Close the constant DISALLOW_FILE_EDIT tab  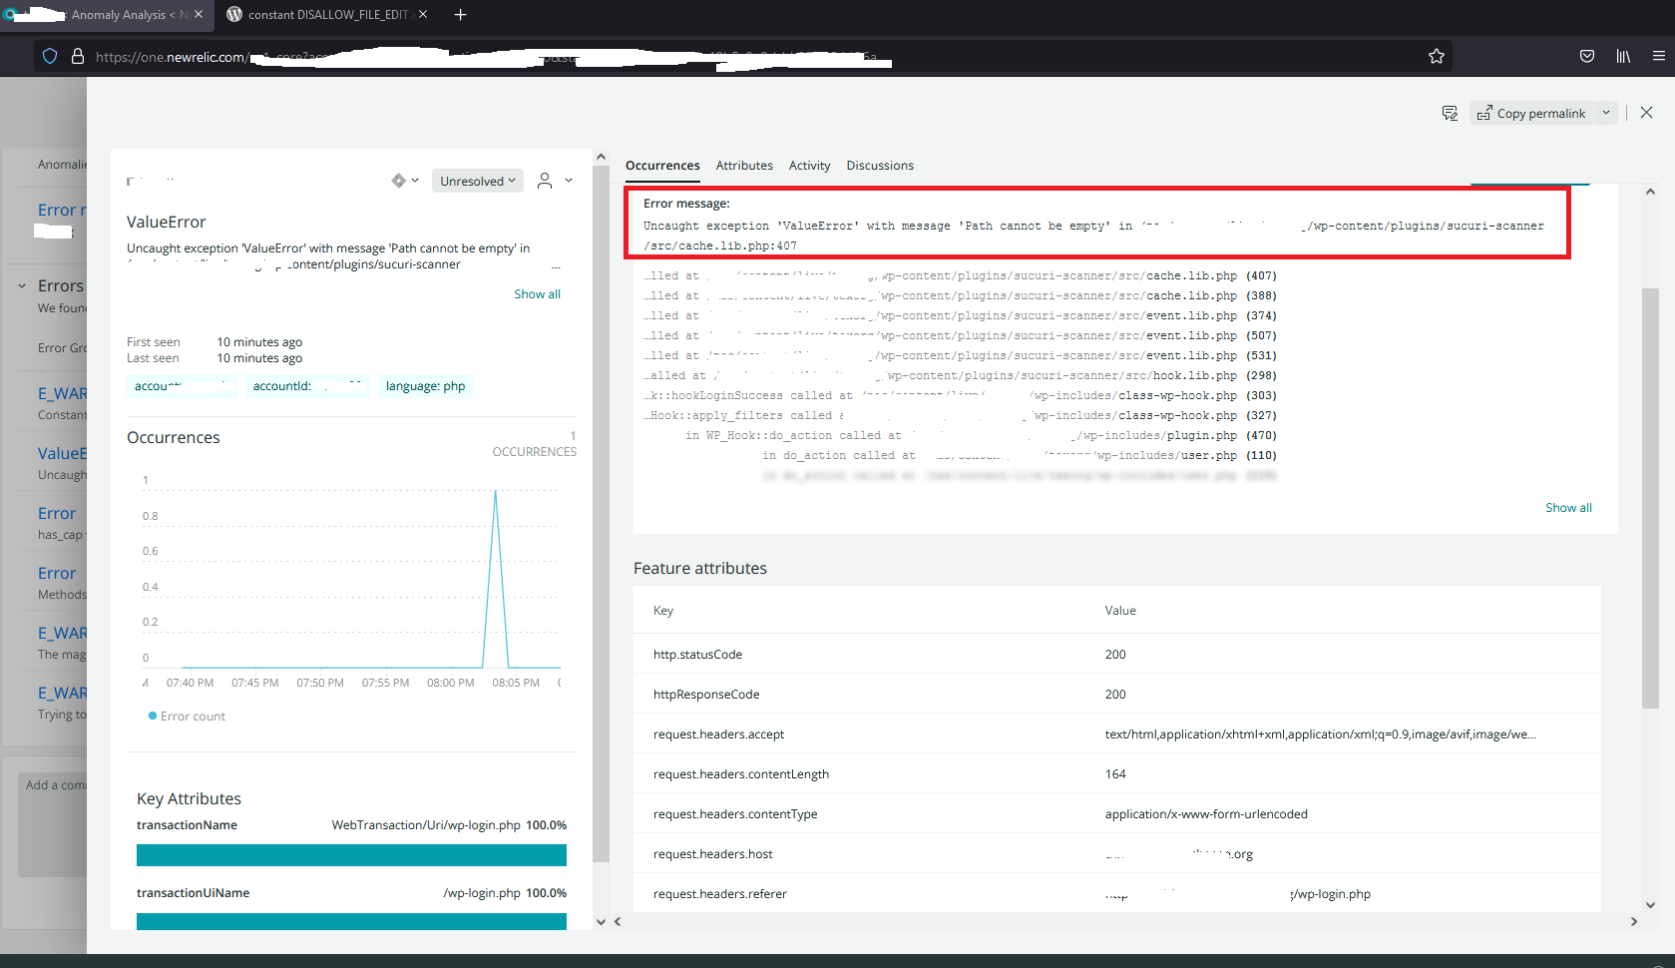pos(423,14)
